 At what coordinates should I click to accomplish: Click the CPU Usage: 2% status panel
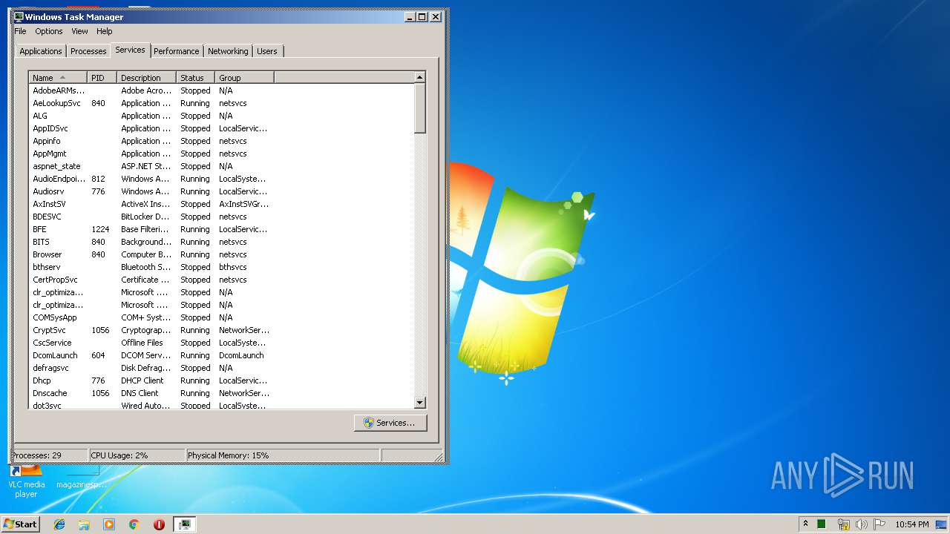pos(137,455)
